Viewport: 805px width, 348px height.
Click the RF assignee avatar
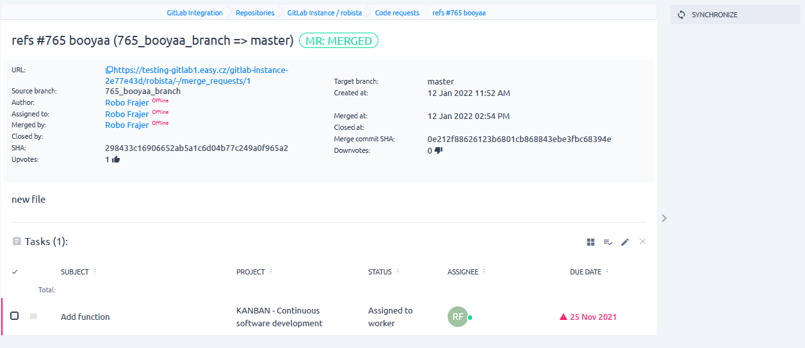[x=458, y=317]
